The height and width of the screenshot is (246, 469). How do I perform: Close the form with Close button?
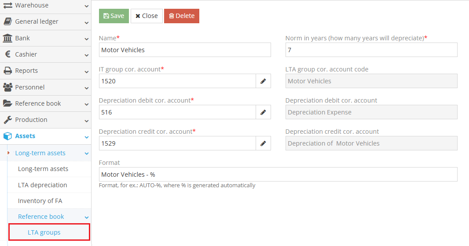click(x=147, y=16)
